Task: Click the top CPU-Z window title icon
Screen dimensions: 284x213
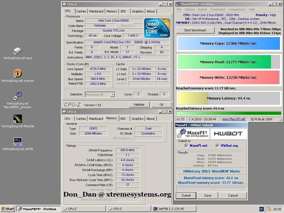Action: pyautogui.click(x=64, y=4)
